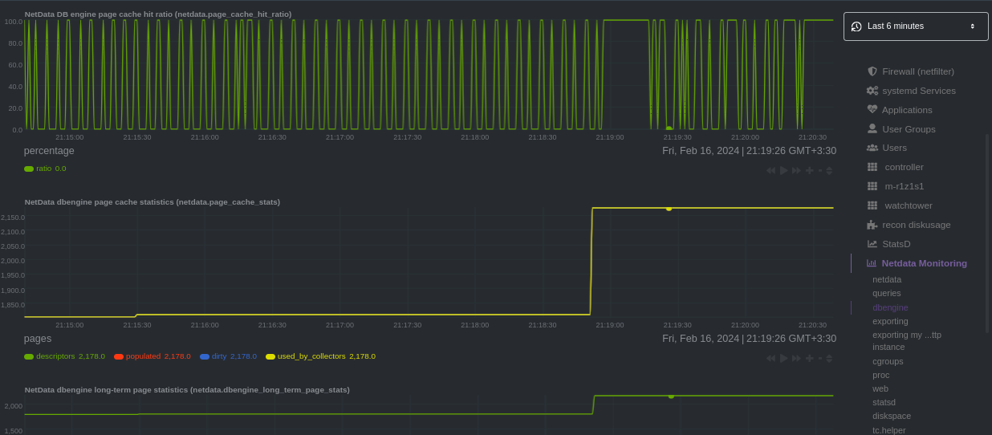Open the Last 6 minutes time picker
The height and width of the screenshot is (435, 992).
pyautogui.click(x=916, y=26)
